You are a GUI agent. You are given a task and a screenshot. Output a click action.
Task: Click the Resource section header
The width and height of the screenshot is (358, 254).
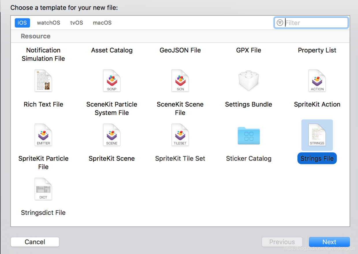coord(36,36)
